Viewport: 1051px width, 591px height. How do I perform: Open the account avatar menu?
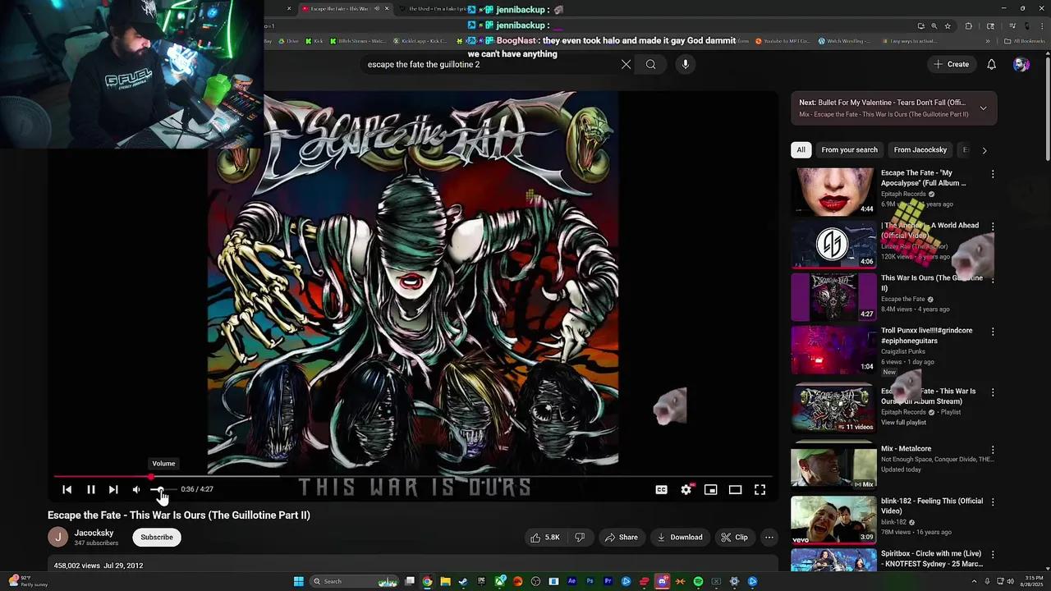click(1021, 64)
